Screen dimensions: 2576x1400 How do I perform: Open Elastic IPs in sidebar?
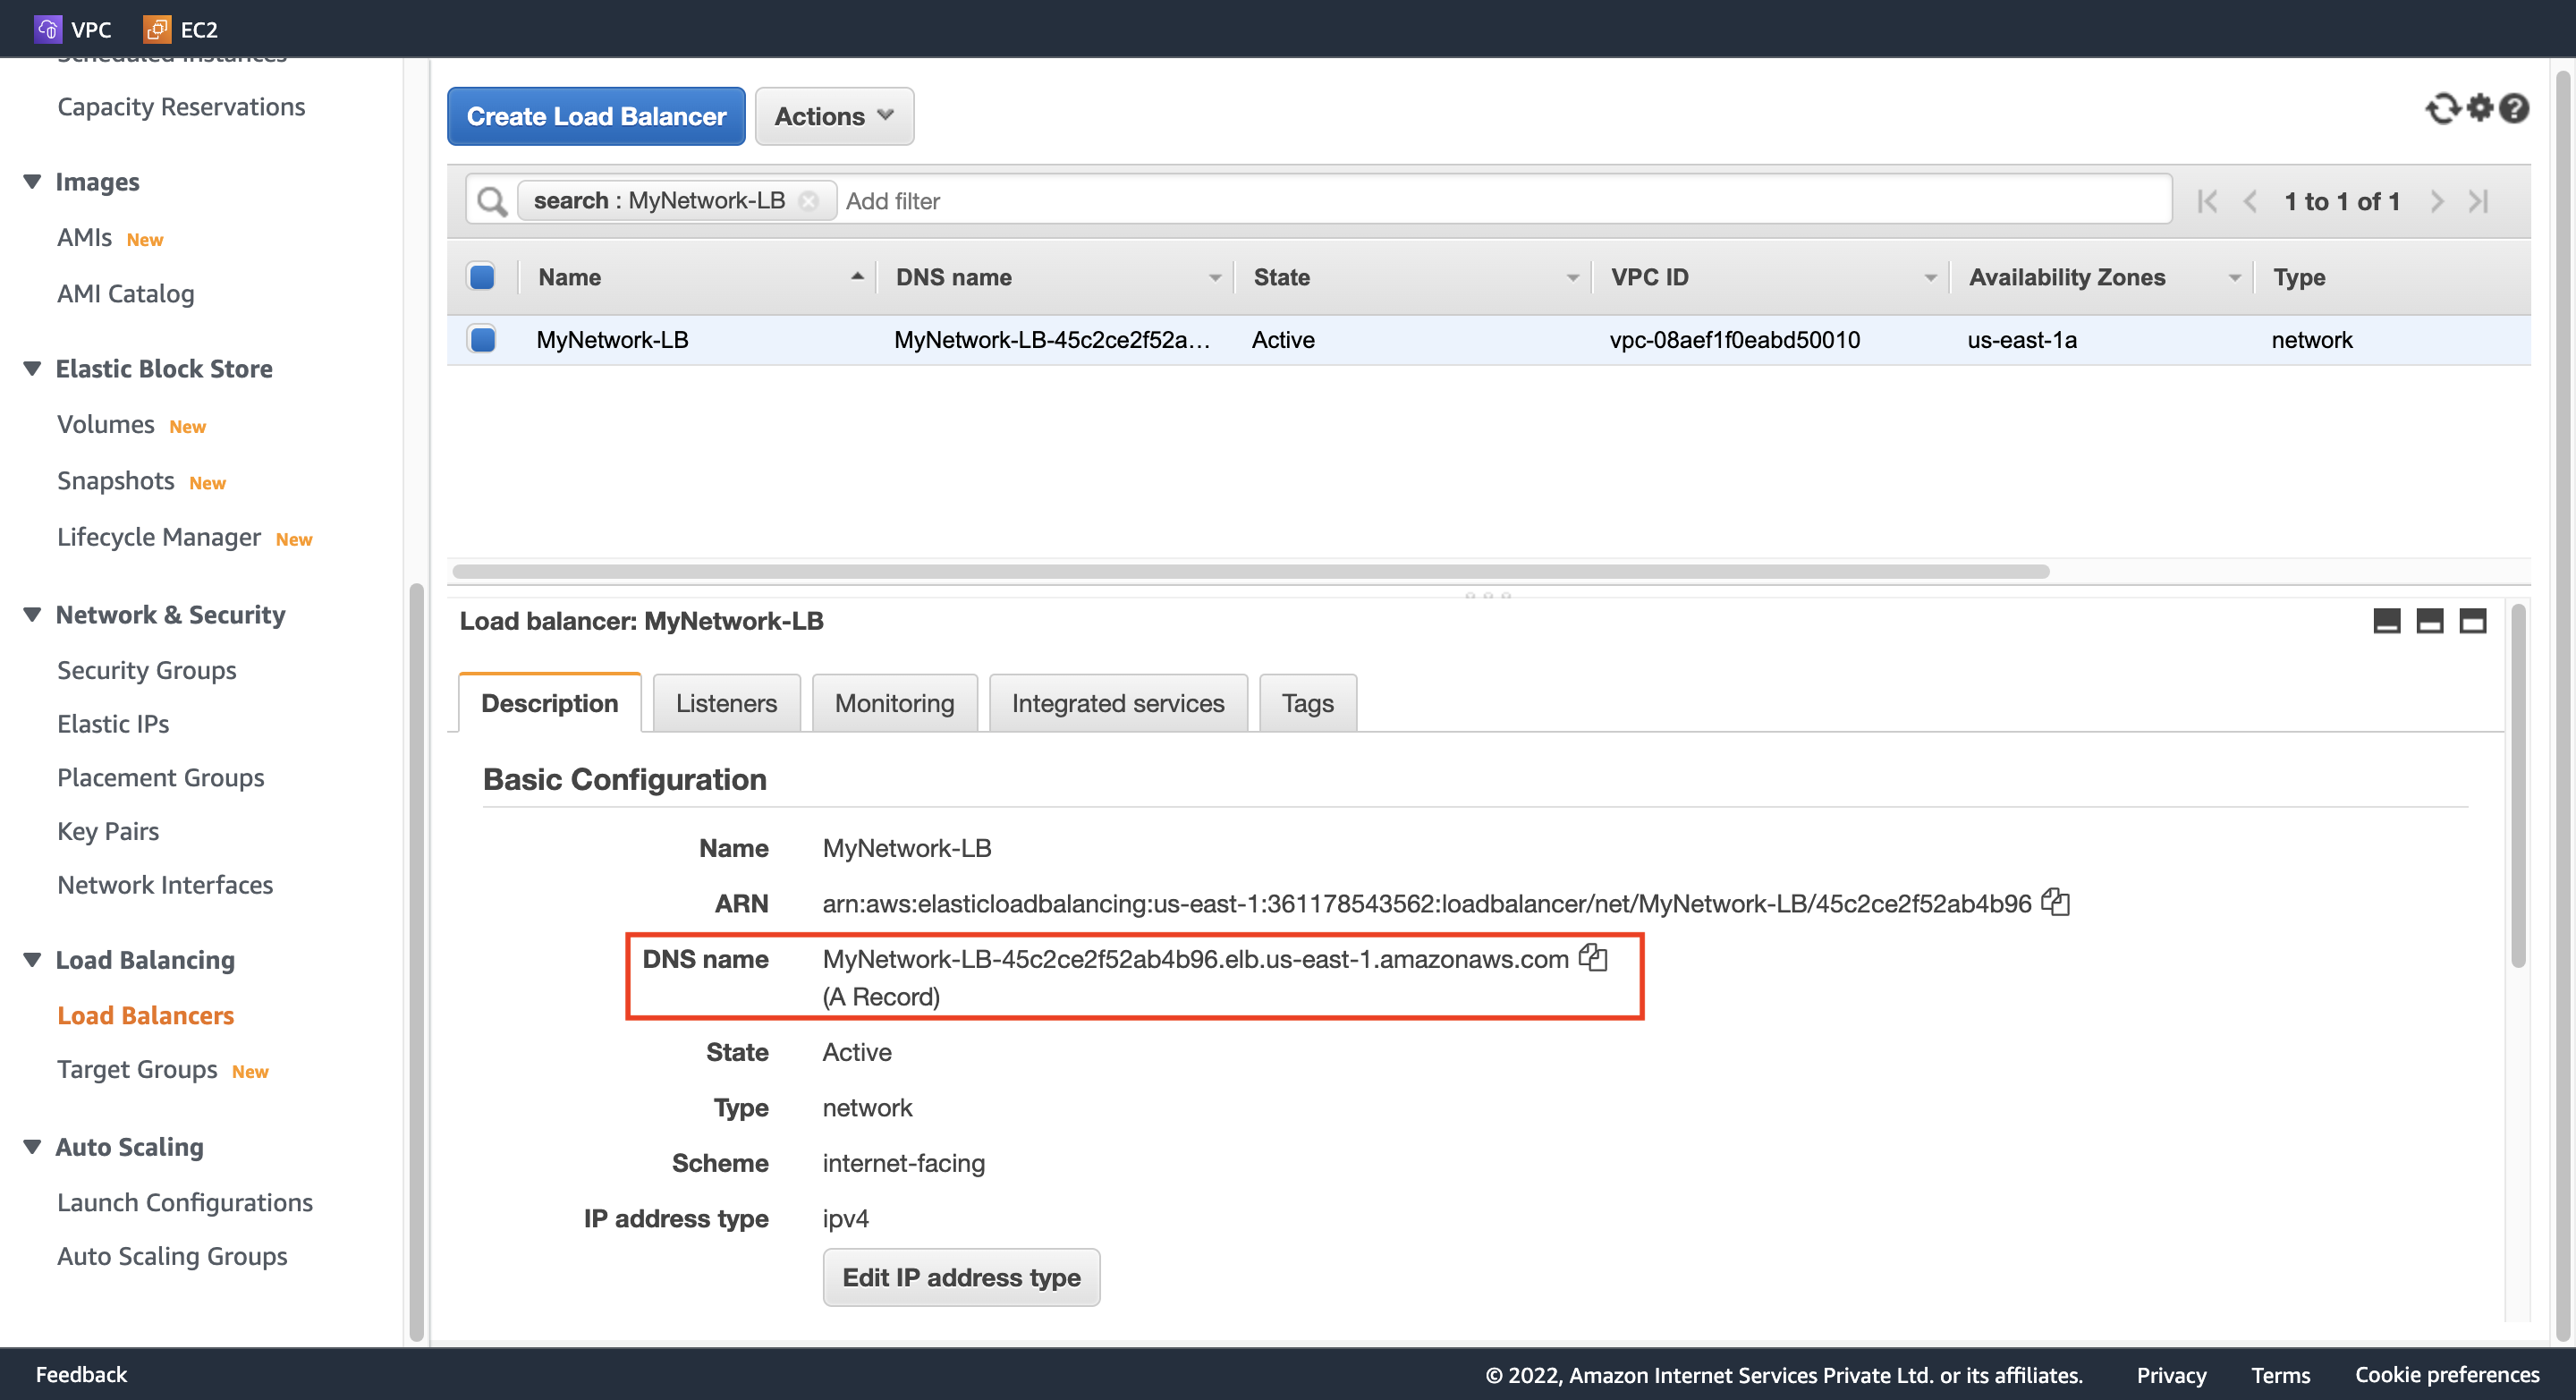[x=113, y=724]
